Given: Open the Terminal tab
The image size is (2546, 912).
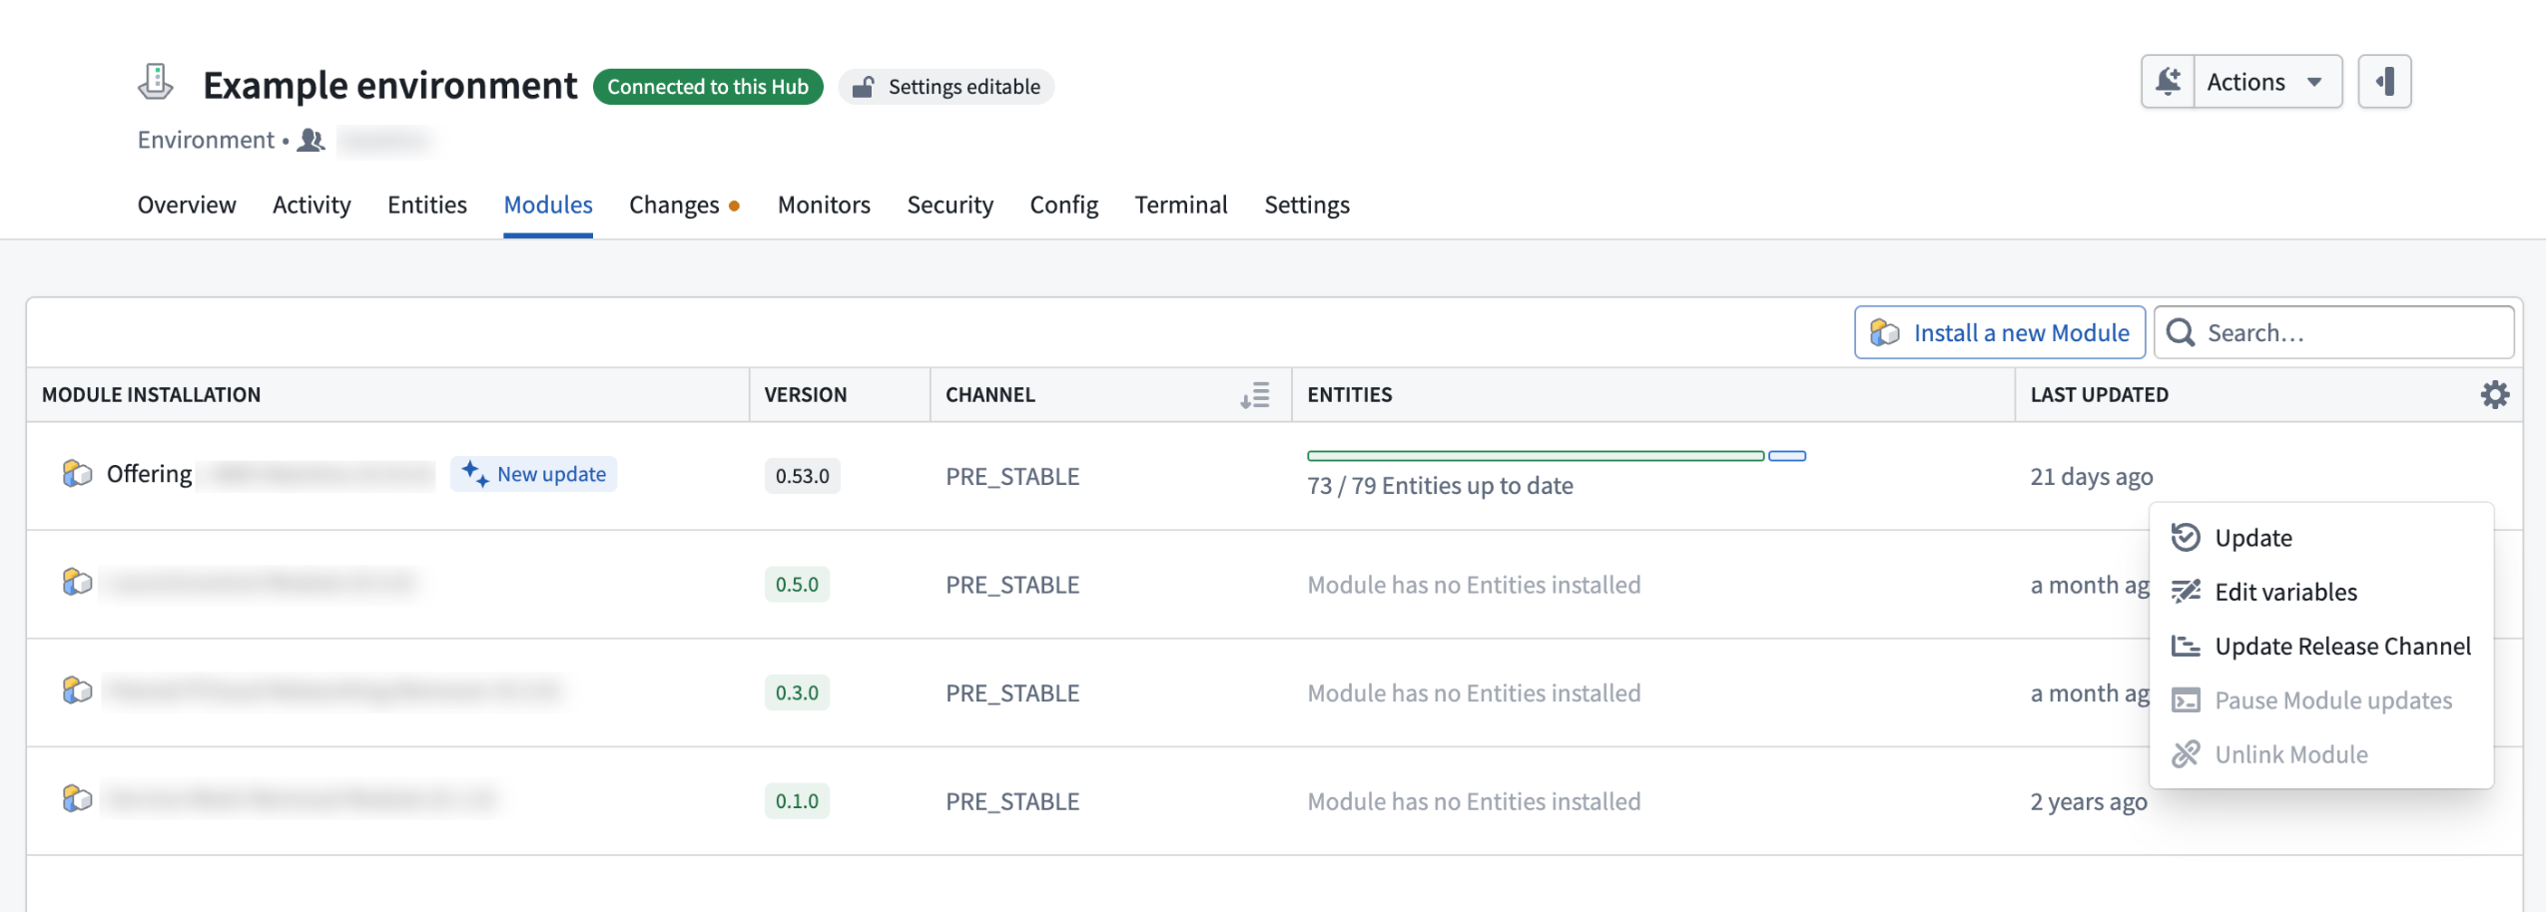Looking at the screenshot, I should 1181,205.
